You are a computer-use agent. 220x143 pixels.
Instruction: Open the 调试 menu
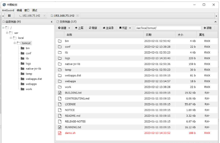[34, 10]
